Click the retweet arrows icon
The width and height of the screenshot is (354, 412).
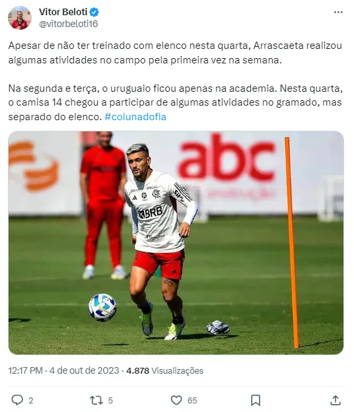click(96, 400)
